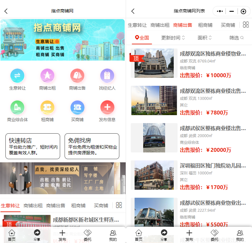Open thumbnail of 成都武侯区整栋商业楼出售 listing

tap(154, 138)
